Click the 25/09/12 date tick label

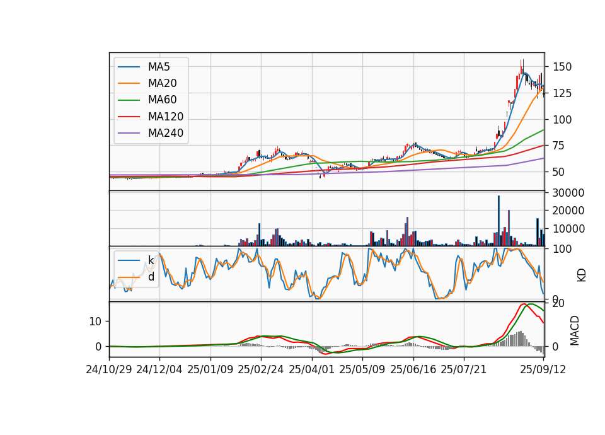[x=543, y=369]
